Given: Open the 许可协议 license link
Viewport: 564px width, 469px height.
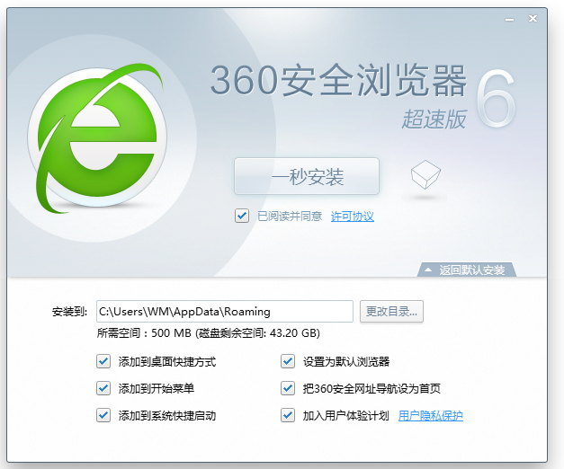Looking at the screenshot, I should (x=352, y=217).
